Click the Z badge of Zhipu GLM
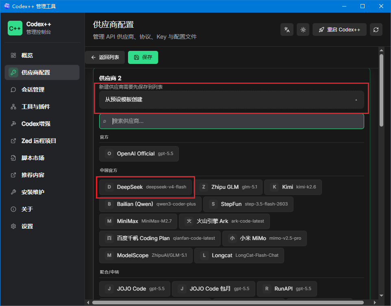The image size is (391, 306). [x=204, y=187]
